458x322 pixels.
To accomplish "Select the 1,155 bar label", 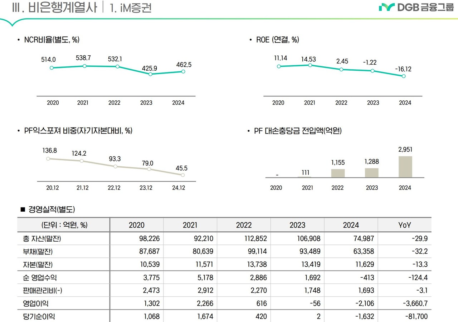I will click(x=338, y=162).
